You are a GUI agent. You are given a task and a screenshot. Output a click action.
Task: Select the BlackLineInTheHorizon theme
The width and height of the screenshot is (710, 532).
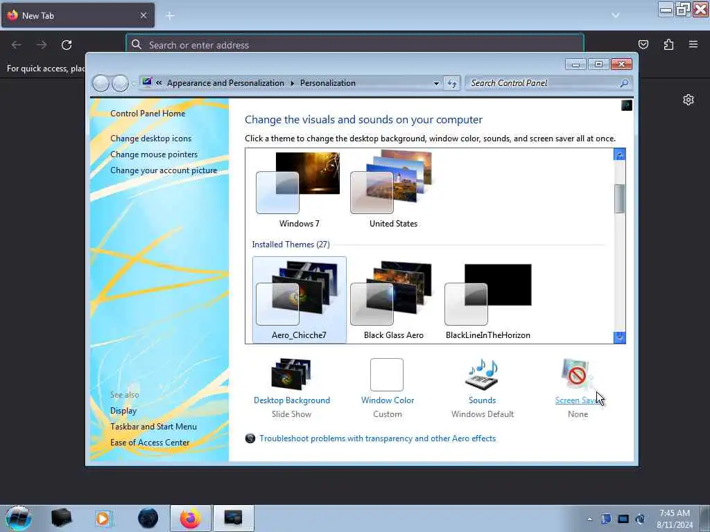point(488,299)
